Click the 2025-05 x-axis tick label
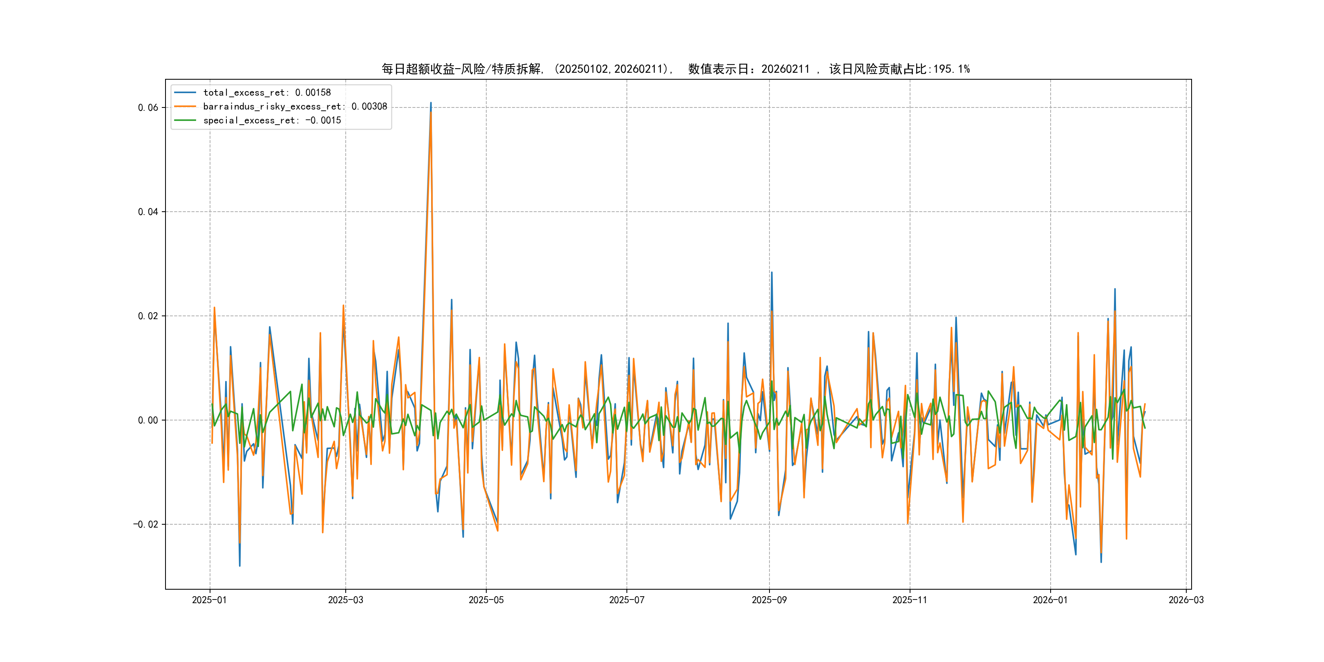 (486, 600)
